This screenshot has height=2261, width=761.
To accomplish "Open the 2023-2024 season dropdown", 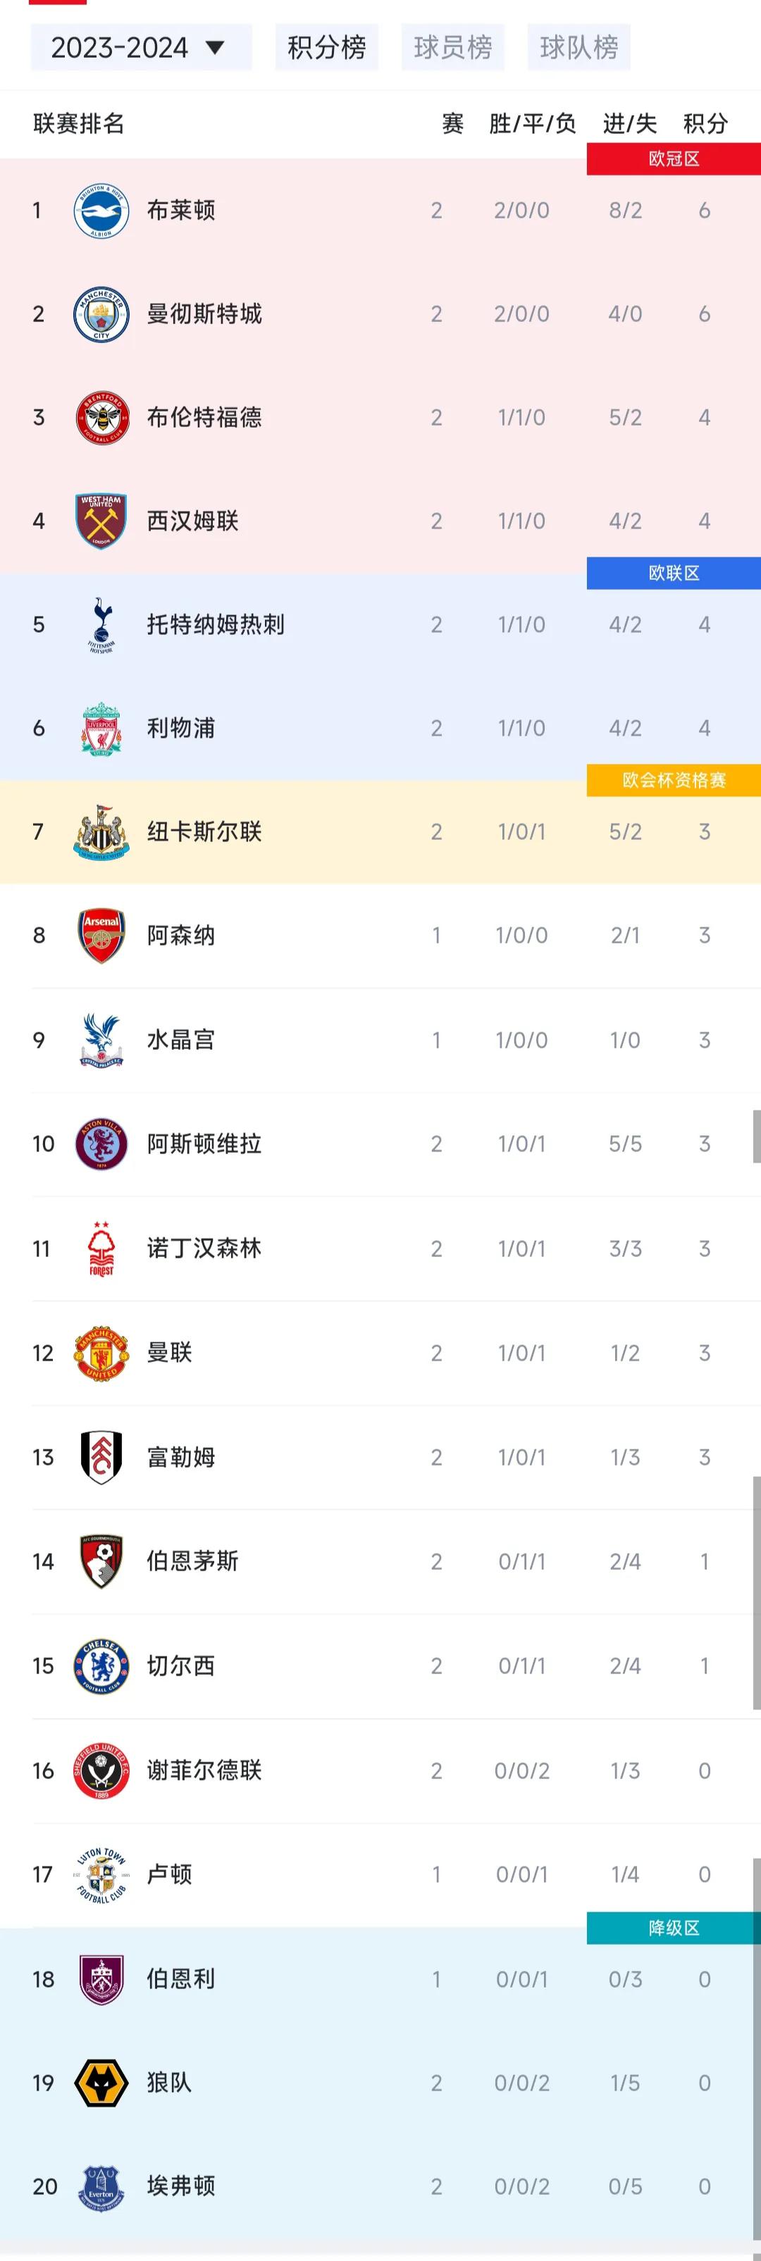I will (x=140, y=47).
